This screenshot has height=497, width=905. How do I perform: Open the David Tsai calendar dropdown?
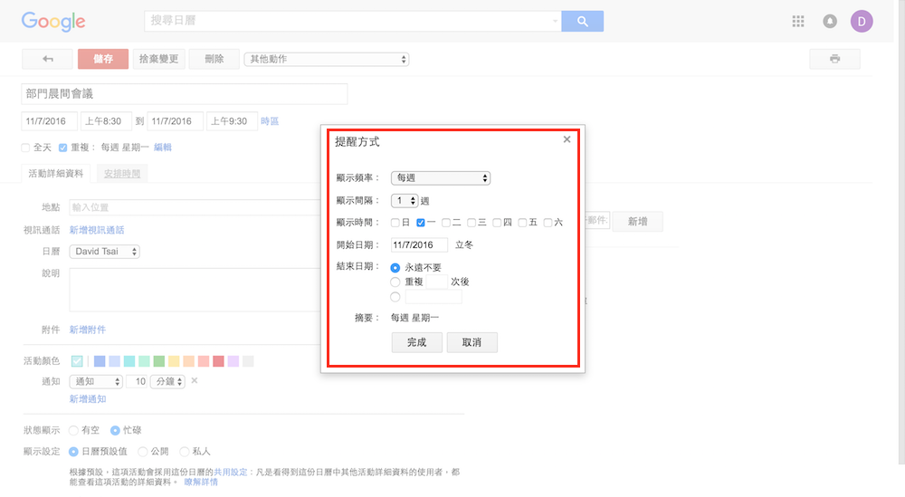(x=105, y=252)
